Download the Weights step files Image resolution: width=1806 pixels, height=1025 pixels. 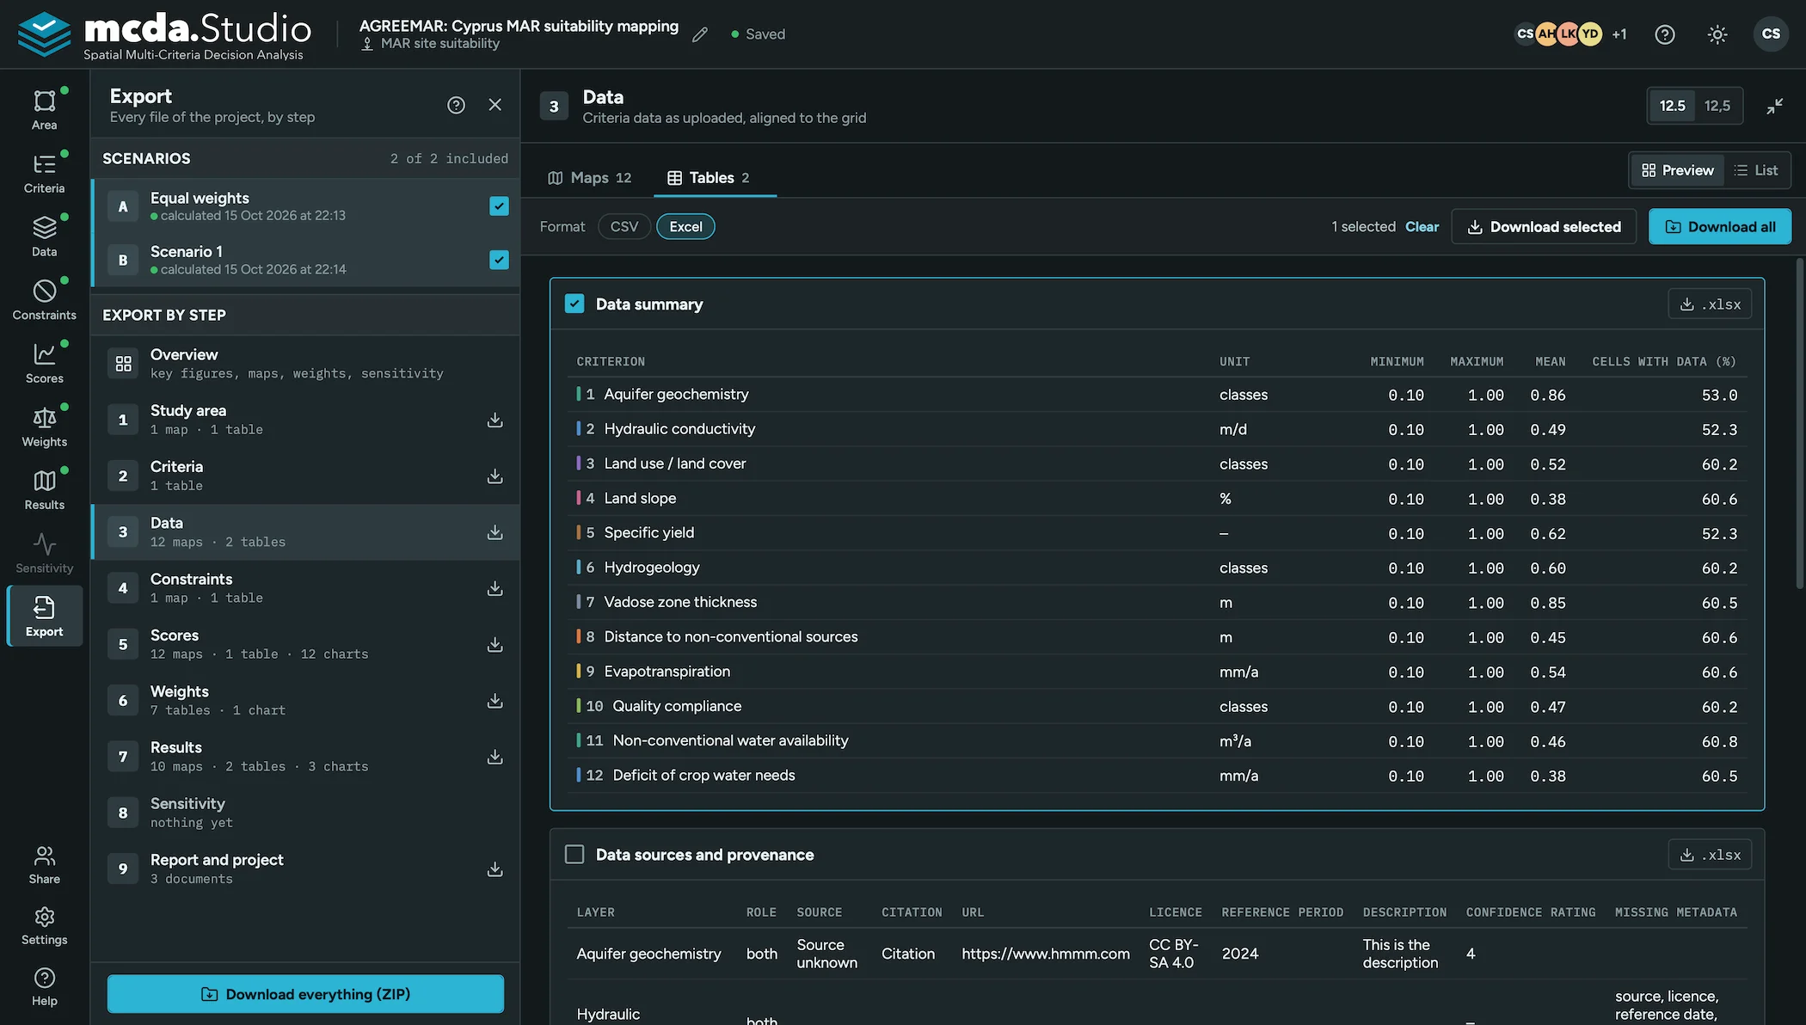[495, 701]
